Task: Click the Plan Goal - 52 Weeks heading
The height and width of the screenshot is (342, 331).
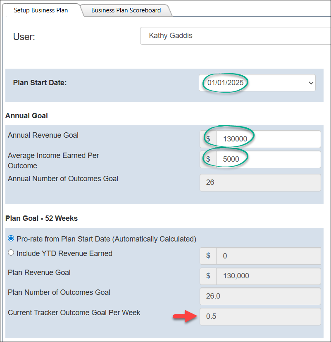Action: [41, 218]
